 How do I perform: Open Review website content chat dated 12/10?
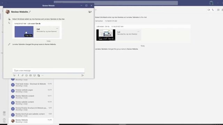pyautogui.click(x=31, y=103)
